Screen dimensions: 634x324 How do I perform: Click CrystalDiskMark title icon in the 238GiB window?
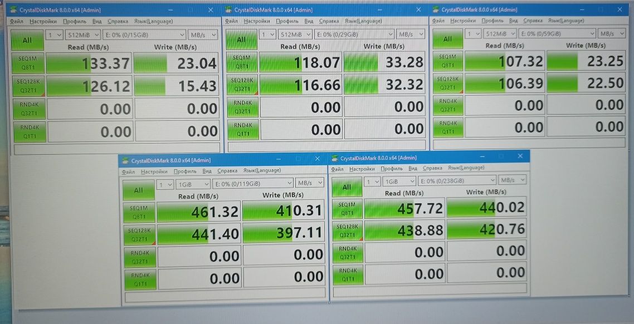click(x=335, y=158)
